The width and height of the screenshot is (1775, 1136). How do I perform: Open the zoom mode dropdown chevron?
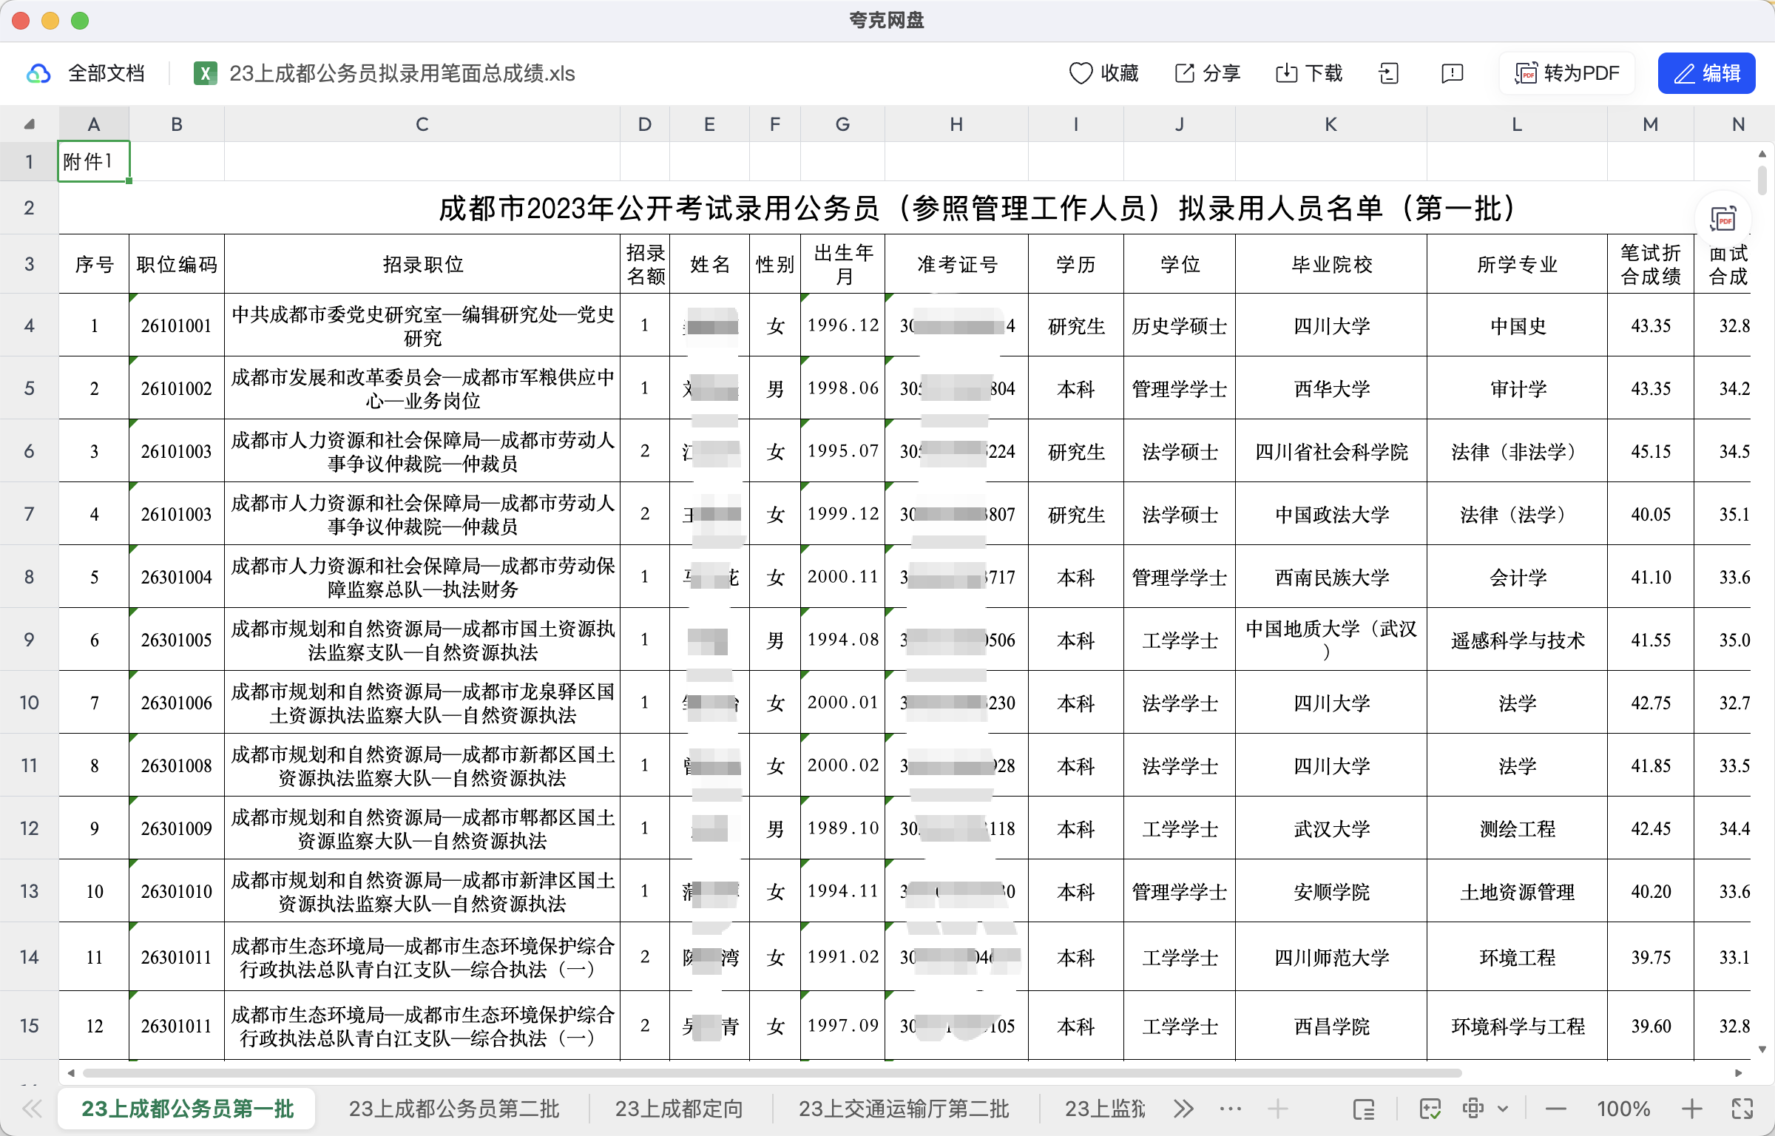1504,1109
